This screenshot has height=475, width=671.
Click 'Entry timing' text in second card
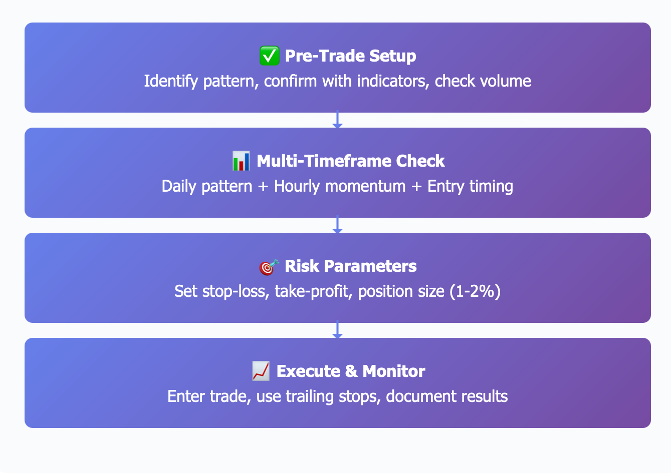point(470,186)
